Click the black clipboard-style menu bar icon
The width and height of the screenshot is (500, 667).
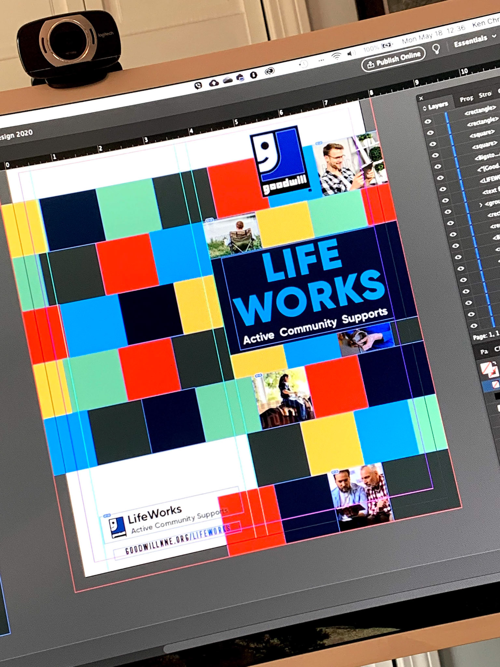254,75
